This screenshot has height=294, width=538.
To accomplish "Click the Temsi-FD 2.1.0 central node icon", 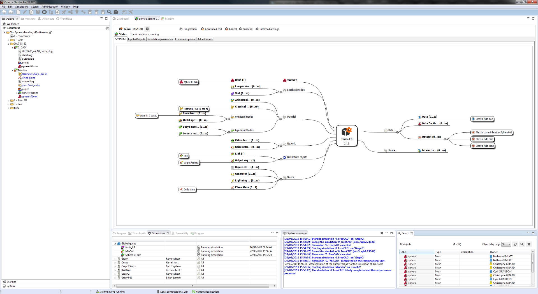I will point(347,132).
